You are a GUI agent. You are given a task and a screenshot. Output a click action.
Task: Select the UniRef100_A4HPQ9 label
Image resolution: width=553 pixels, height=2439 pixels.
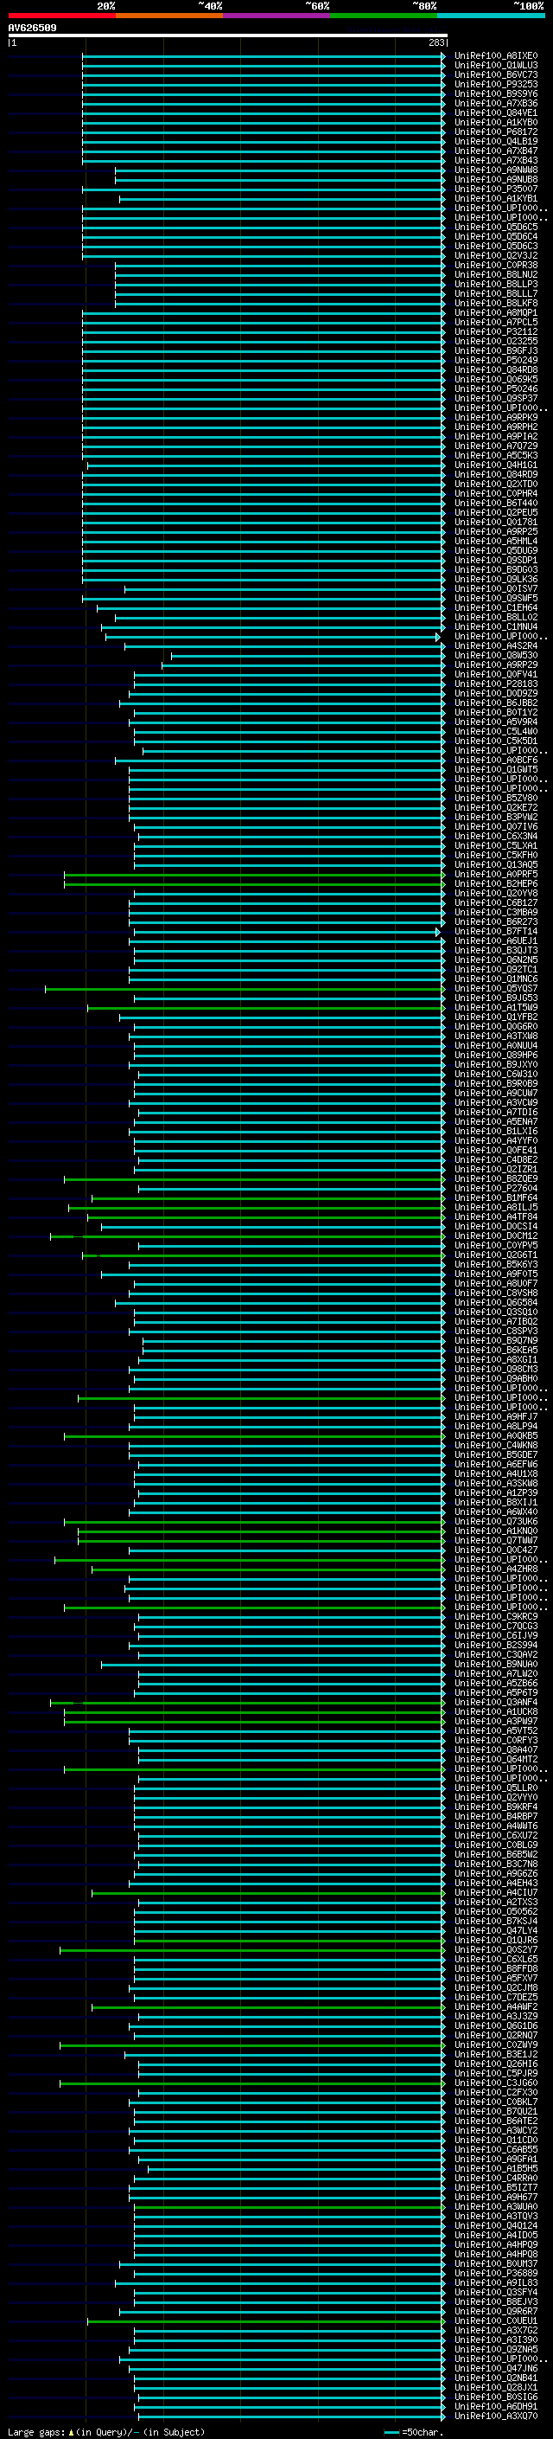(x=496, y=2244)
